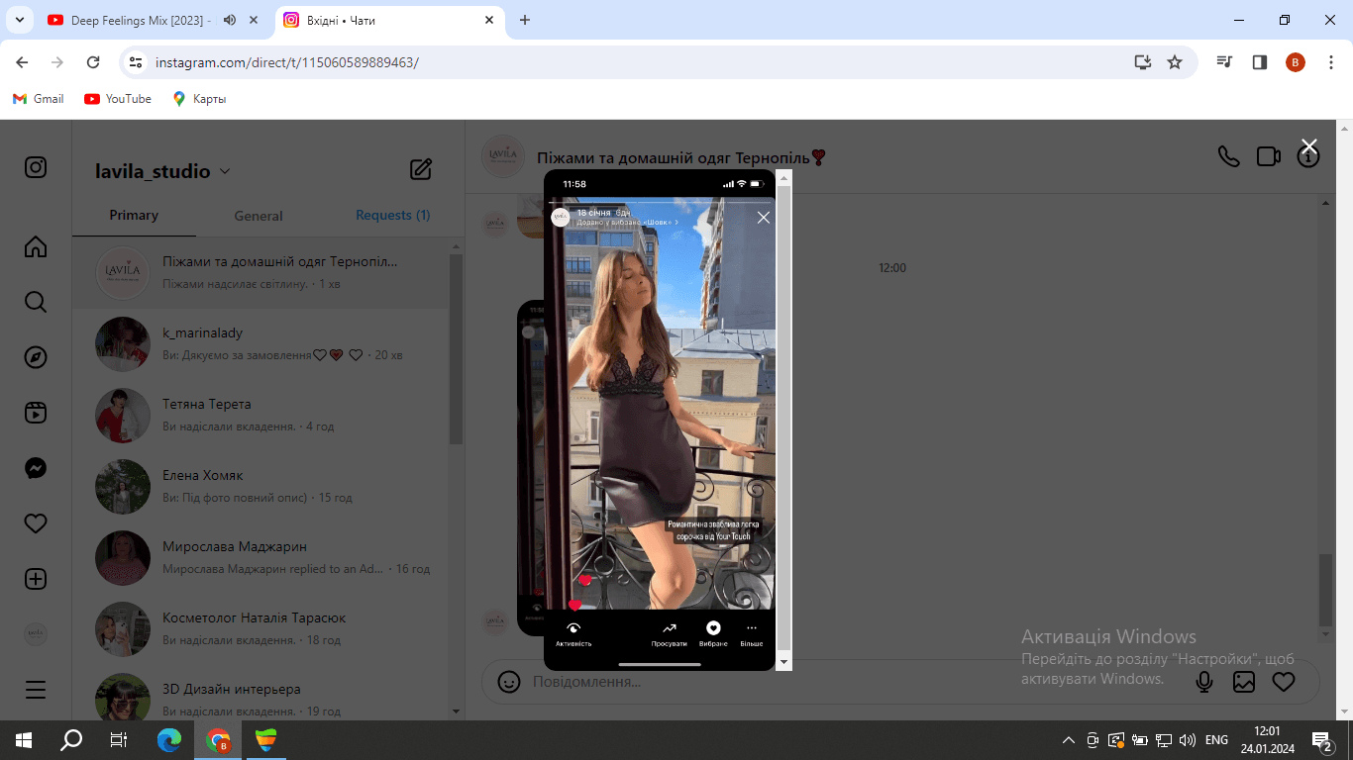This screenshot has width=1353, height=760.
Task: Reload the Instagram page
Action: (93, 62)
